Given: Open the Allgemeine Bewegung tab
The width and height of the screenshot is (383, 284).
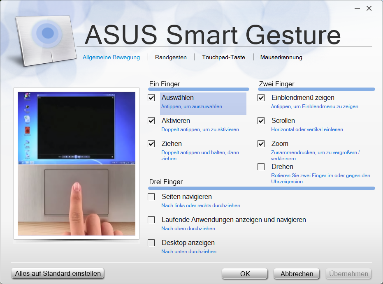Looking at the screenshot, I should pos(111,58).
